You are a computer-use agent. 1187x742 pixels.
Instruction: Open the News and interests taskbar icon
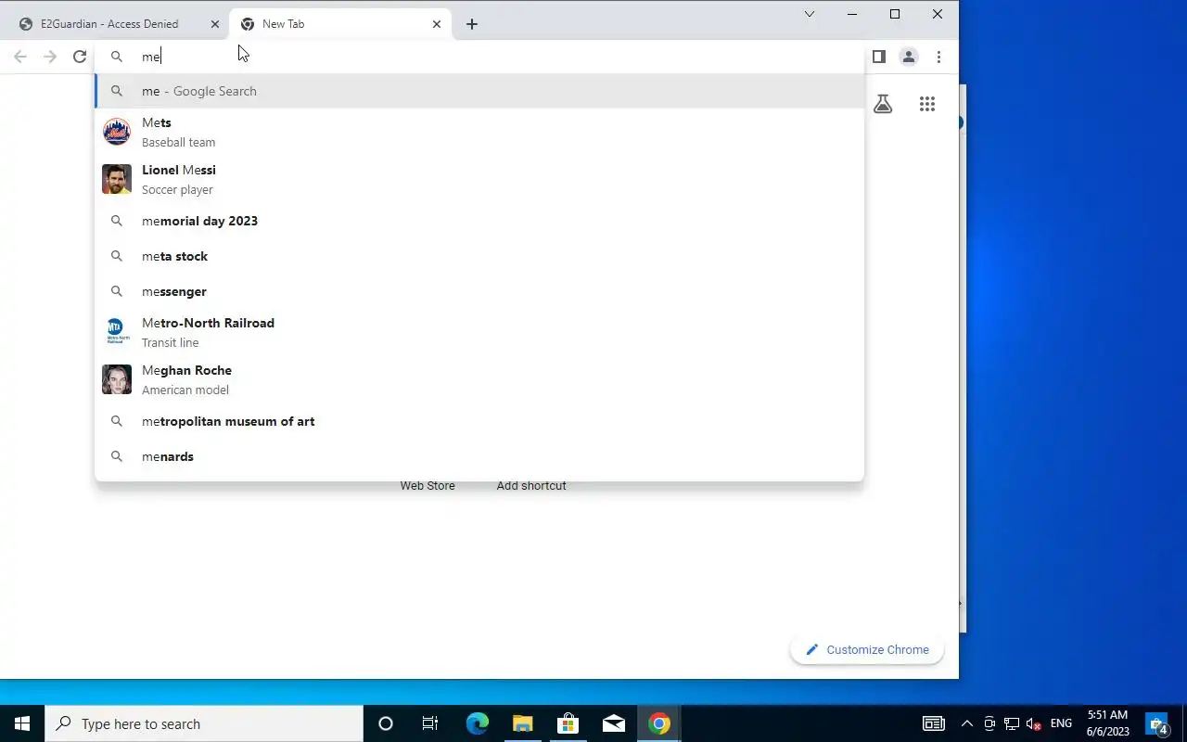pos(934,723)
